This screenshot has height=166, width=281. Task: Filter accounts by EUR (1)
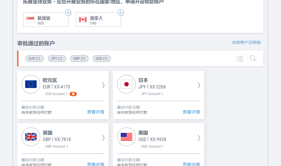click(35, 59)
